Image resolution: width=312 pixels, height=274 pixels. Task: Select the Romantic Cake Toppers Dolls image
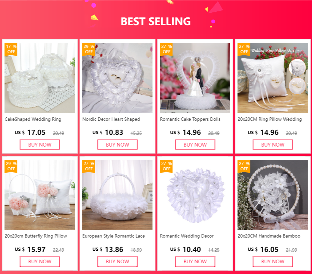coord(195,78)
